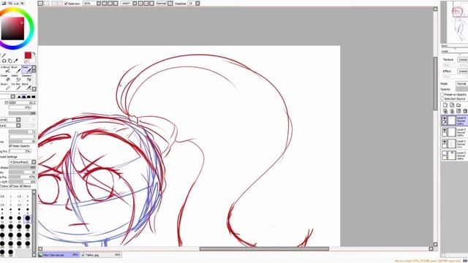Image resolution: width=468 pixels, height=263 pixels.
Task: Select the Binary pen tool
Action: tap(5, 86)
